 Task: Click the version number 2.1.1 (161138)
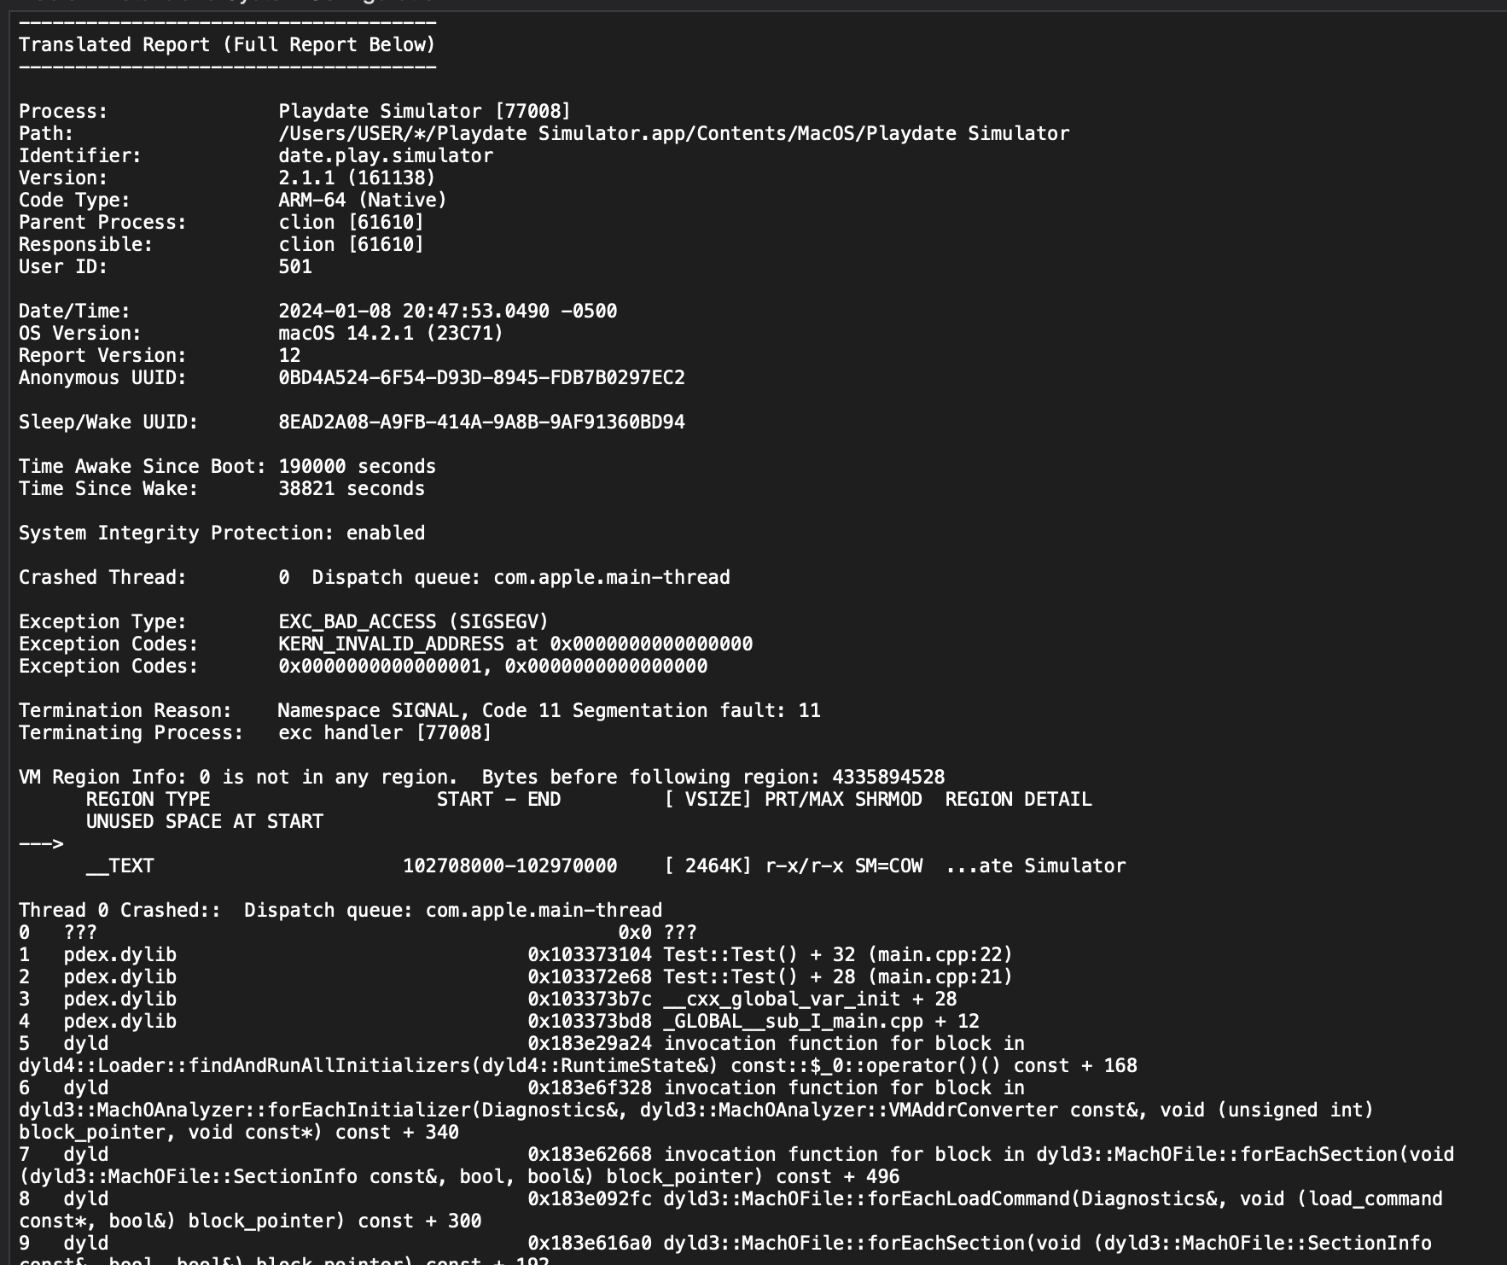pos(357,178)
